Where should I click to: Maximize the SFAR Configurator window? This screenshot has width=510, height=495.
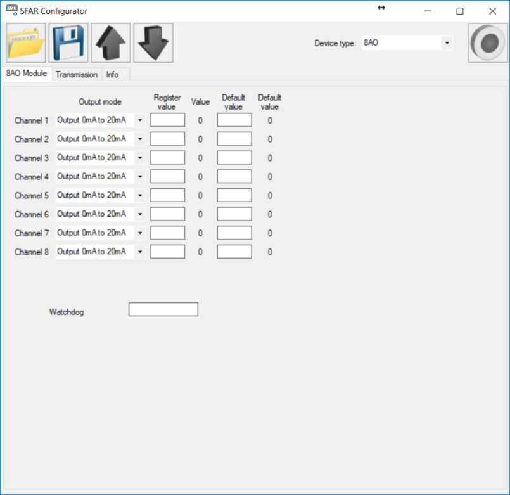(x=460, y=11)
